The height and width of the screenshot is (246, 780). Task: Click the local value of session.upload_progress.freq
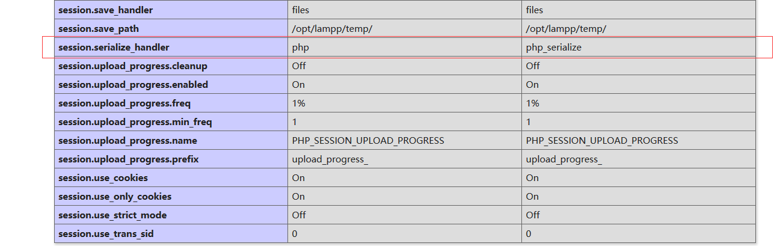299,103
